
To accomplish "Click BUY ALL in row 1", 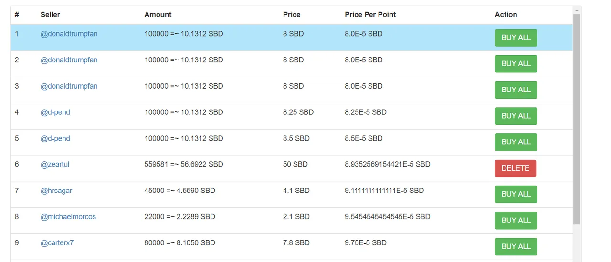I will [516, 38].
